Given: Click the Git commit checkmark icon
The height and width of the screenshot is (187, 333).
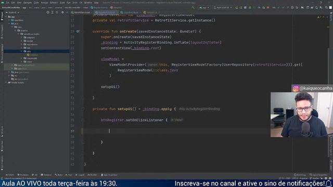Looking at the screenshot, I should (283, 7).
